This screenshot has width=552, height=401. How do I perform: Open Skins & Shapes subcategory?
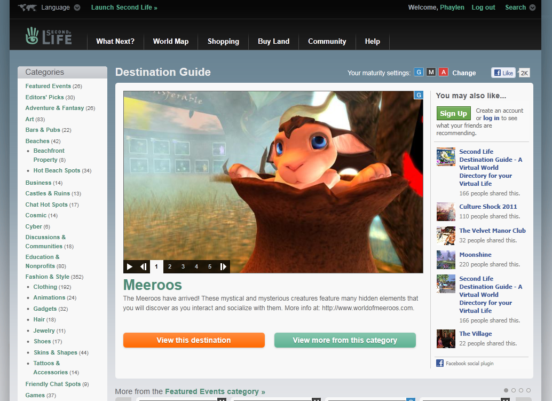(x=56, y=352)
